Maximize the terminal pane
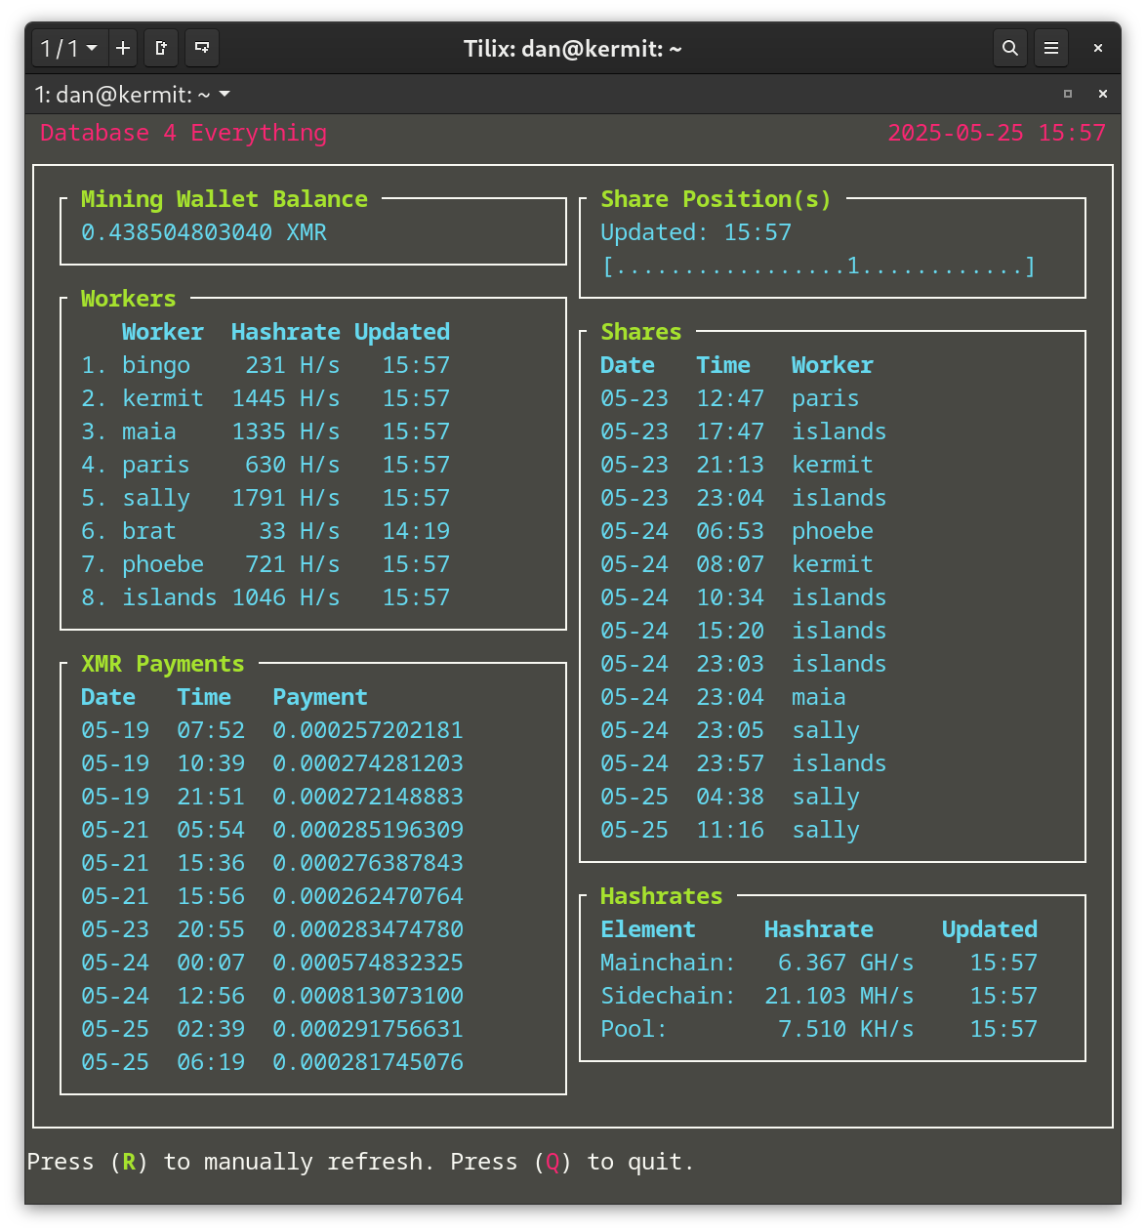1146x1232 pixels. coord(1068,95)
